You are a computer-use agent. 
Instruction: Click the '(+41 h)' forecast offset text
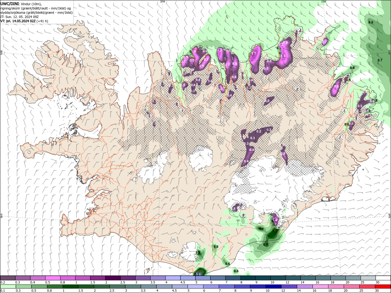(42, 21)
